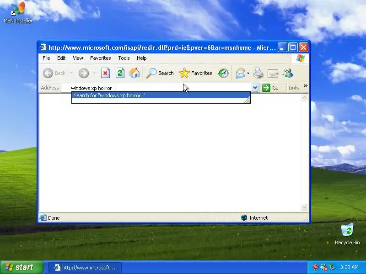Screen dimensions: 366x274
Task: Click the IE page icon in title bar
Action: (x=43, y=47)
